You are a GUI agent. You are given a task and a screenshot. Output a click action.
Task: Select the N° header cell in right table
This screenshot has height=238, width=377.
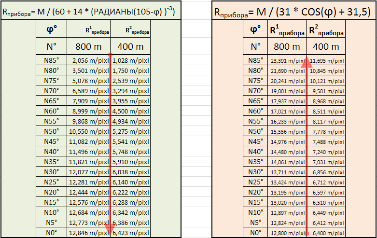pyautogui.click(x=255, y=46)
